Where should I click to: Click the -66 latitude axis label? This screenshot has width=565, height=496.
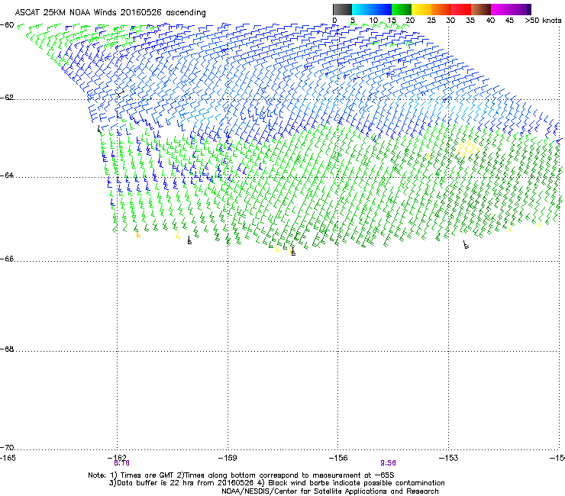(x=7, y=259)
